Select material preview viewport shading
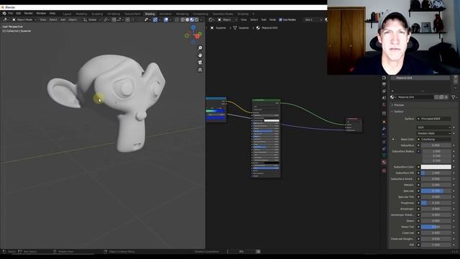The width and height of the screenshot is (460, 259). click(192, 19)
